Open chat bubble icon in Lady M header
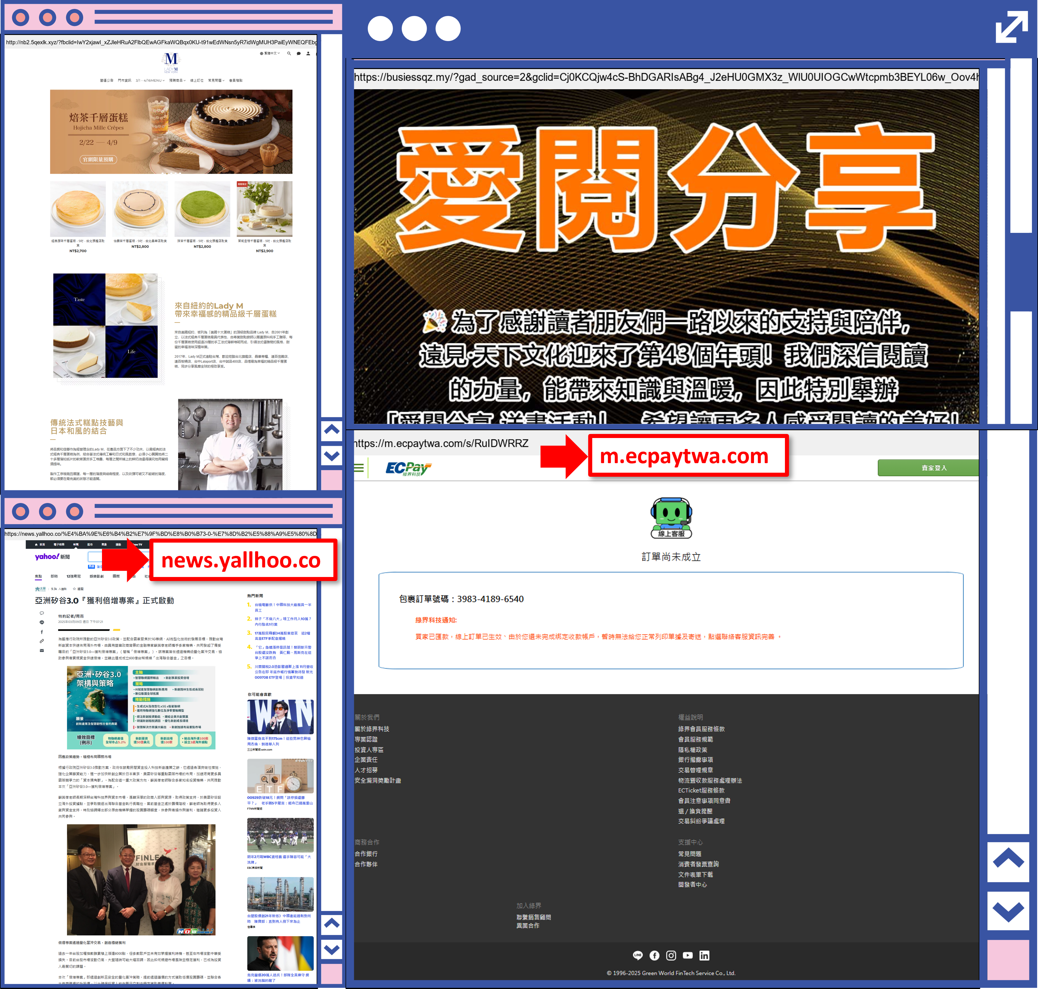This screenshot has width=1038, height=989. tap(298, 53)
